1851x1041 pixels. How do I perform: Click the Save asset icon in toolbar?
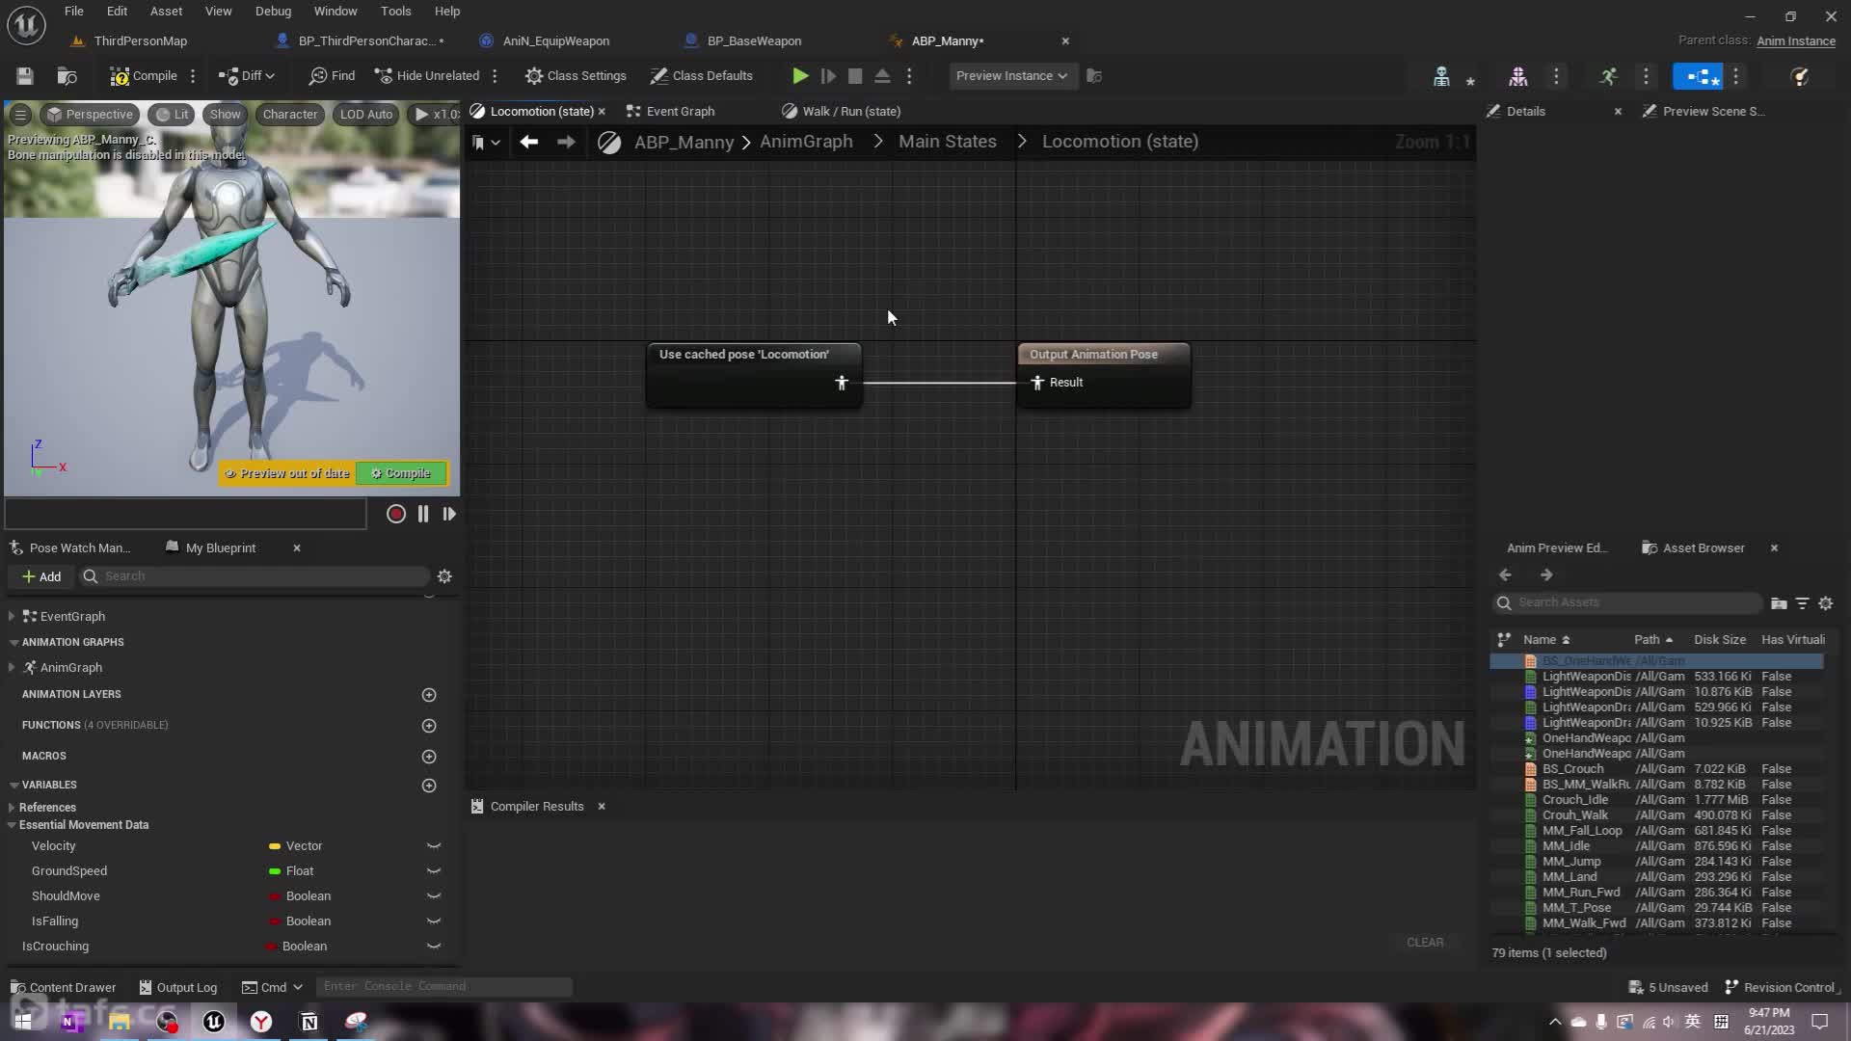tap(25, 76)
